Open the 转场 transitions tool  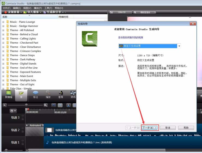73,95
